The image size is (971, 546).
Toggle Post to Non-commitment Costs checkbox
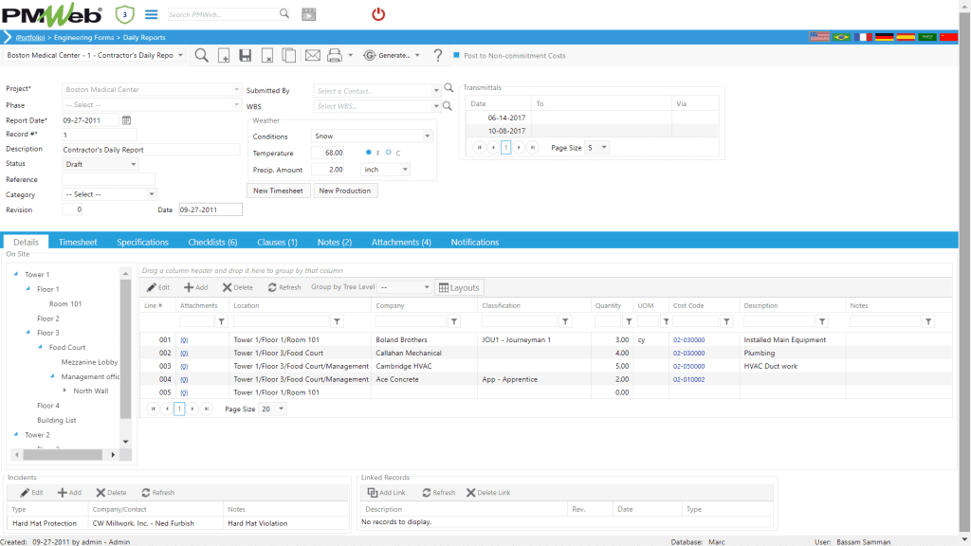click(x=456, y=55)
